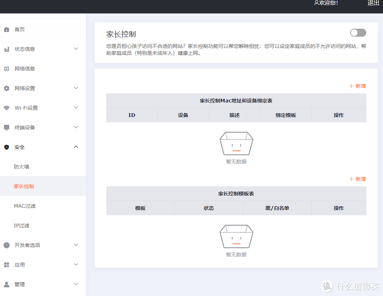Select the 应用 apps icon
The width and height of the screenshot is (383, 296).
point(6,264)
